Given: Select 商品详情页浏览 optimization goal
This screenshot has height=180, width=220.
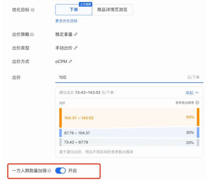Looking at the screenshot, I should pyautogui.click(x=112, y=10).
